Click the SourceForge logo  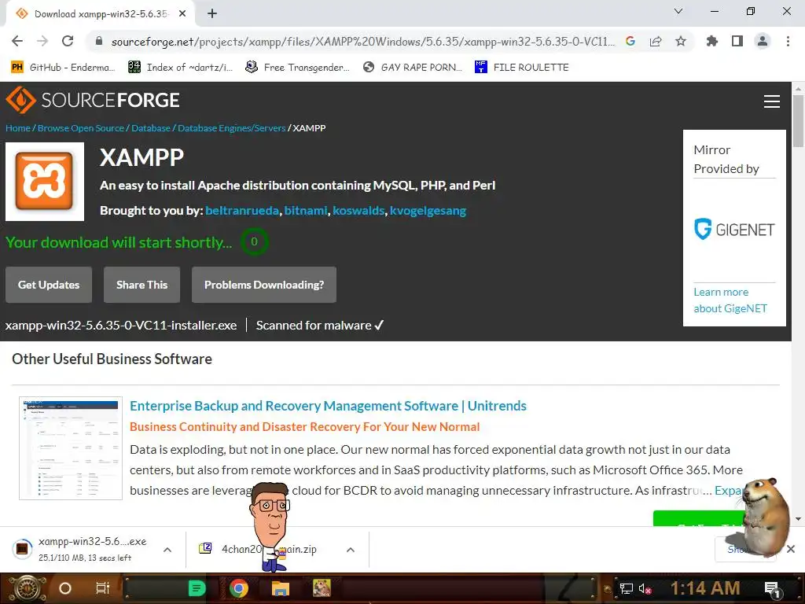pyautogui.click(x=93, y=100)
